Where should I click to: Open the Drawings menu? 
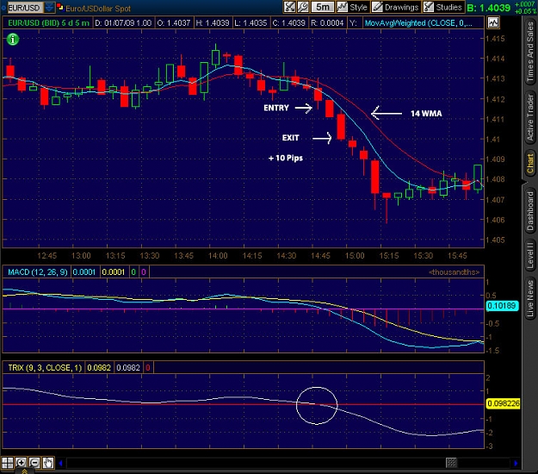pos(396,7)
